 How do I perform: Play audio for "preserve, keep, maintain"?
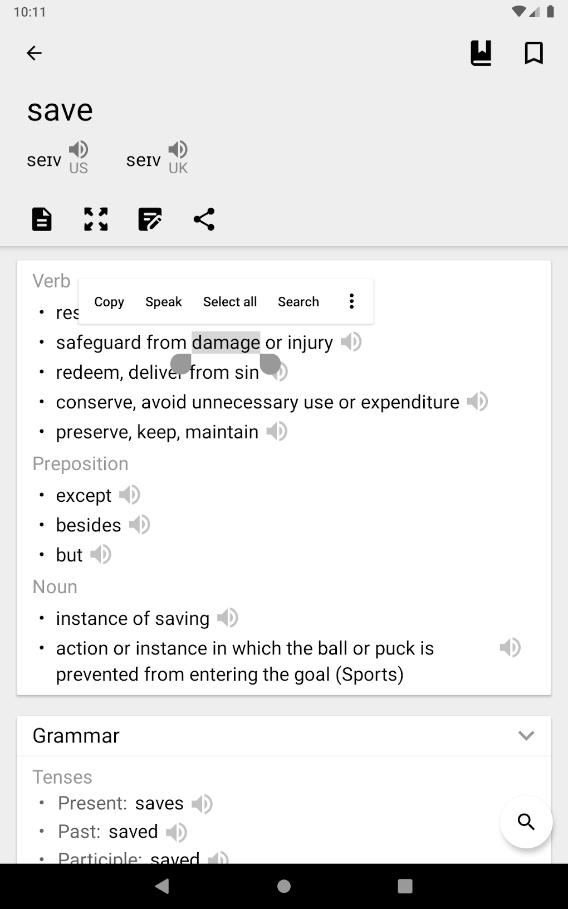(x=277, y=432)
